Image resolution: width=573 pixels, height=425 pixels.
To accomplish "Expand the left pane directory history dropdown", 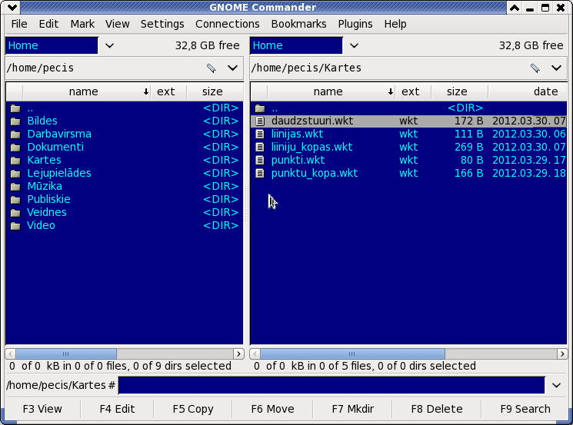I will point(233,68).
